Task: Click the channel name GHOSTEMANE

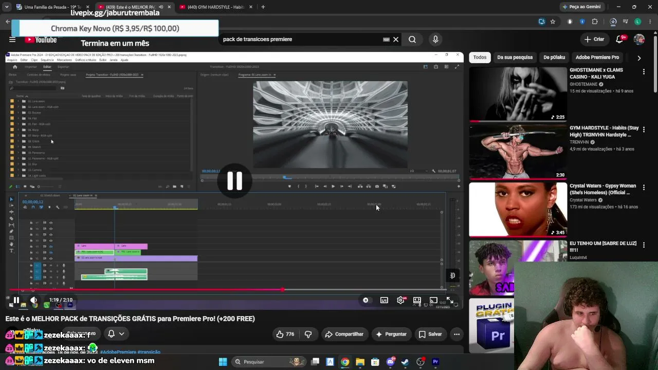Action: [583, 84]
